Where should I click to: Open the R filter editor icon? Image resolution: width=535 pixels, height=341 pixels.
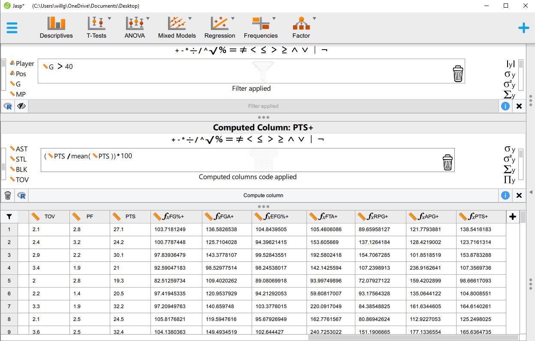coord(8,106)
